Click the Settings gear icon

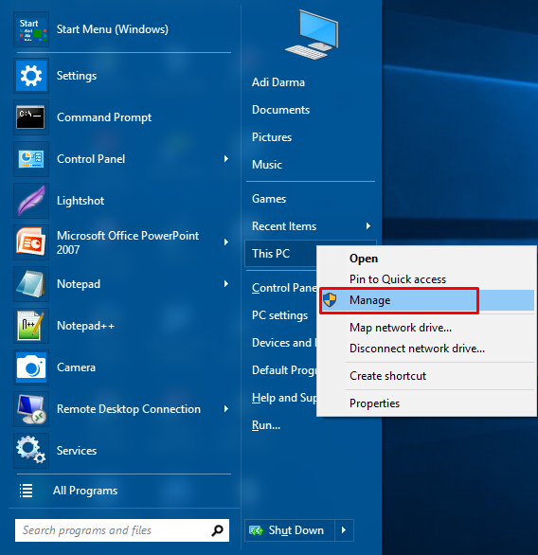[x=31, y=76]
